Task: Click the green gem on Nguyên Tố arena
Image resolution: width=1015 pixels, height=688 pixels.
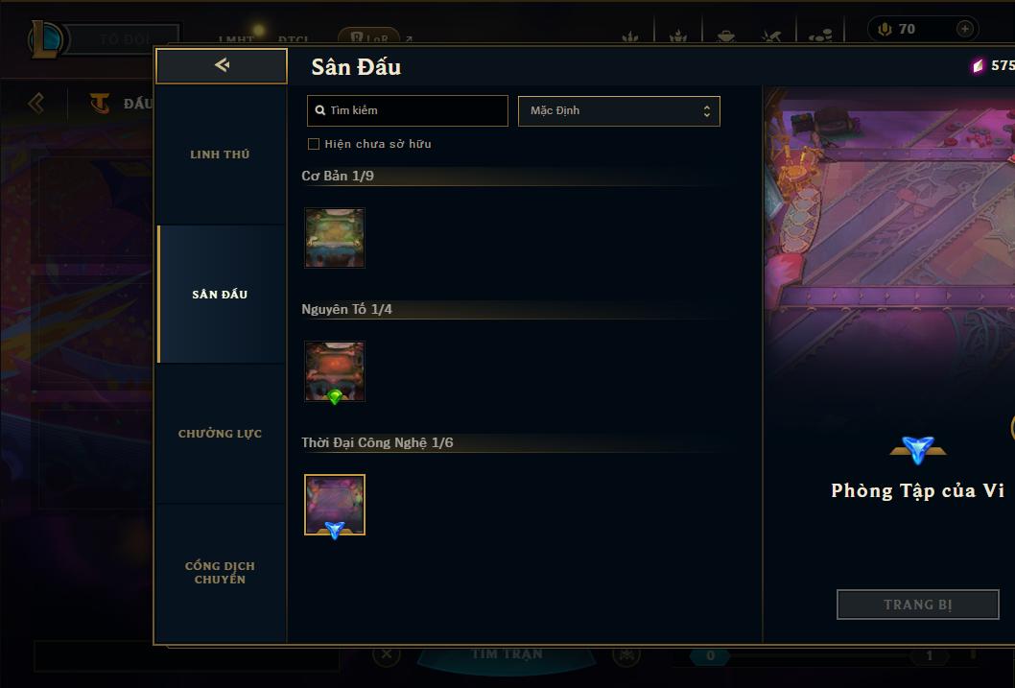Action: click(335, 396)
